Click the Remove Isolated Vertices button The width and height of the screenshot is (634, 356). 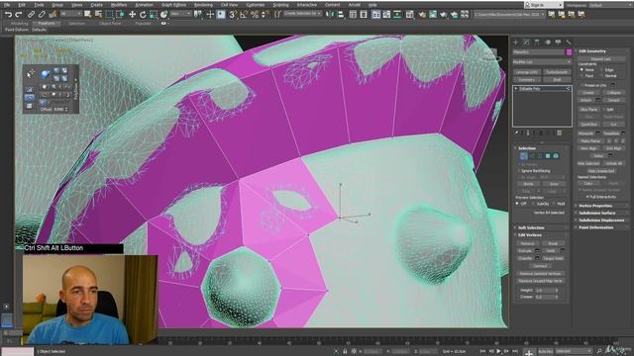(x=540, y=274)
